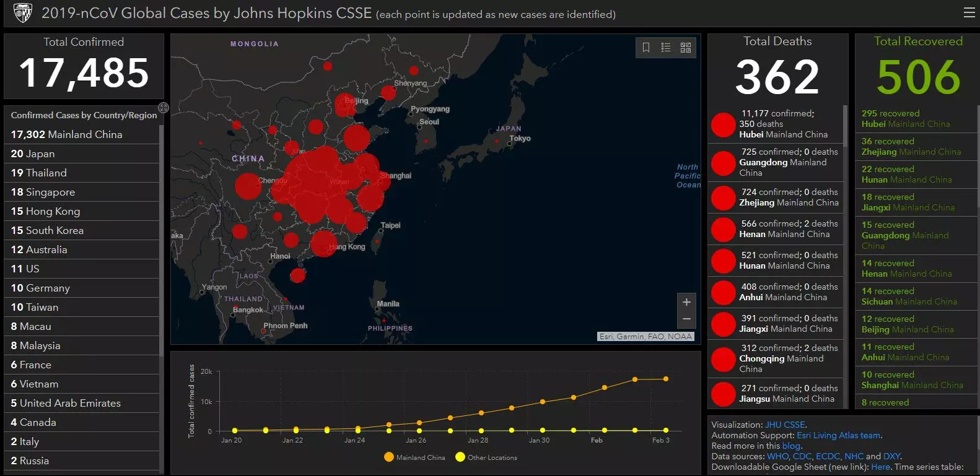Select 15 South Korea row

point(82,230)
